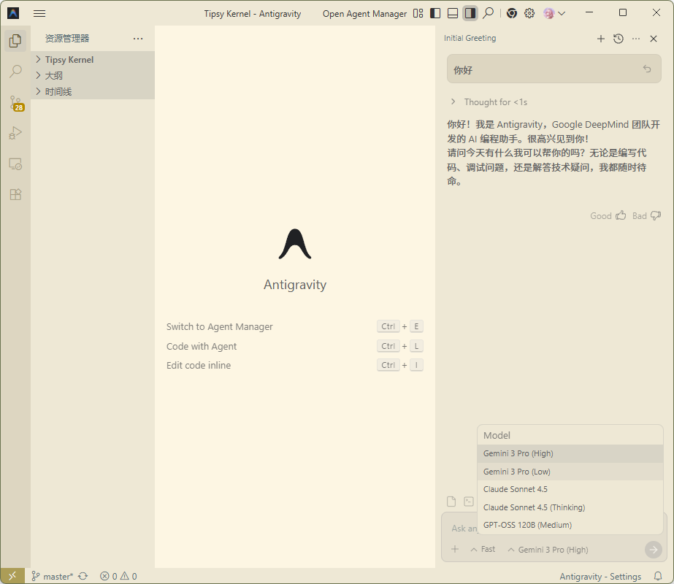
Task: Rate response Bad with thumbs down
Action: [646, 216]
